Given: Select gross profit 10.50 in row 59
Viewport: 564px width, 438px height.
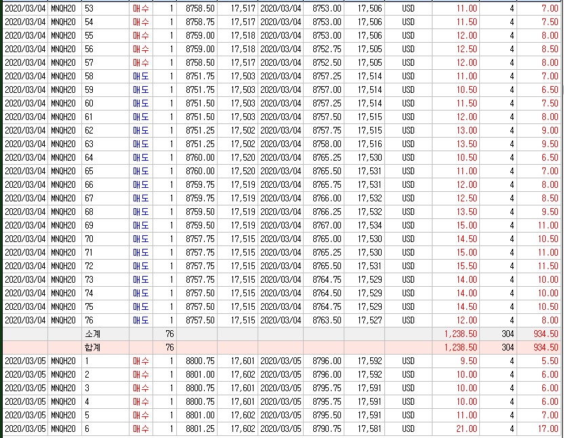Looking at the screenshot, I should (x=466, y=89).
